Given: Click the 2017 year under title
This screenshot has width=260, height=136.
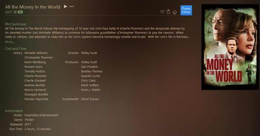Looking at the screenshot, I should point(9,12).
